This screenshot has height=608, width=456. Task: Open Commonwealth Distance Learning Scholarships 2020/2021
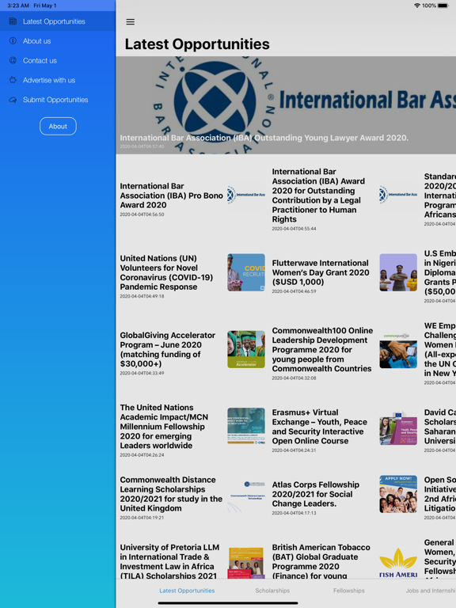pyautogui.click(x=171, y=494)
